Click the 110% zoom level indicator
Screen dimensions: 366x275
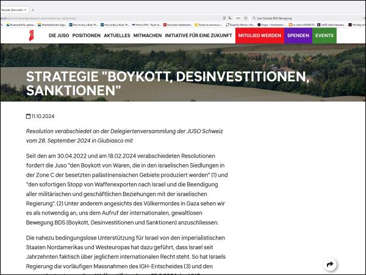[237, 18]
